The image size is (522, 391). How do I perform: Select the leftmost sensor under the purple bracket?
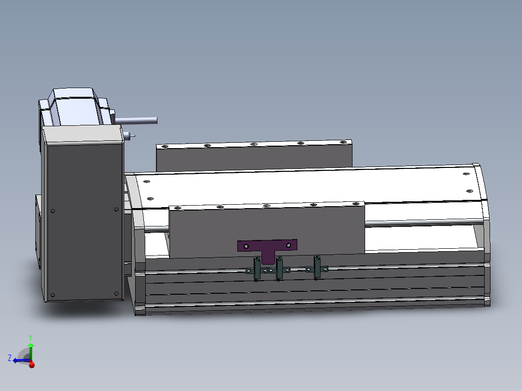click(x=257, y=269)
